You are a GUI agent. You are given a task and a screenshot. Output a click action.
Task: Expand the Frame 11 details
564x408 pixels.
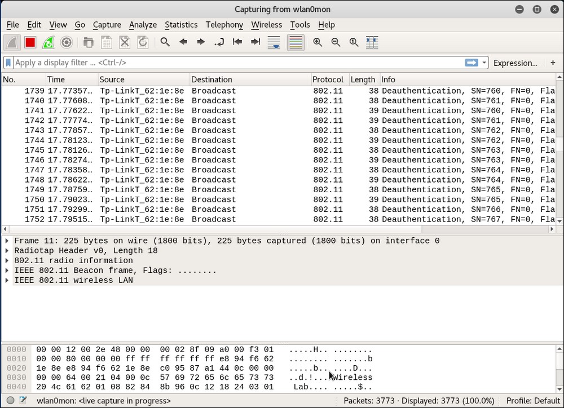coord(7,241)
